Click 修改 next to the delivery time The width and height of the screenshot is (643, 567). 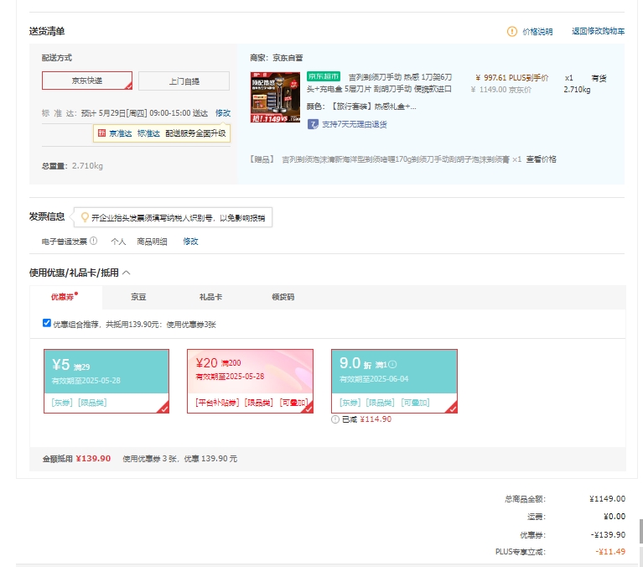coord(223,112)
